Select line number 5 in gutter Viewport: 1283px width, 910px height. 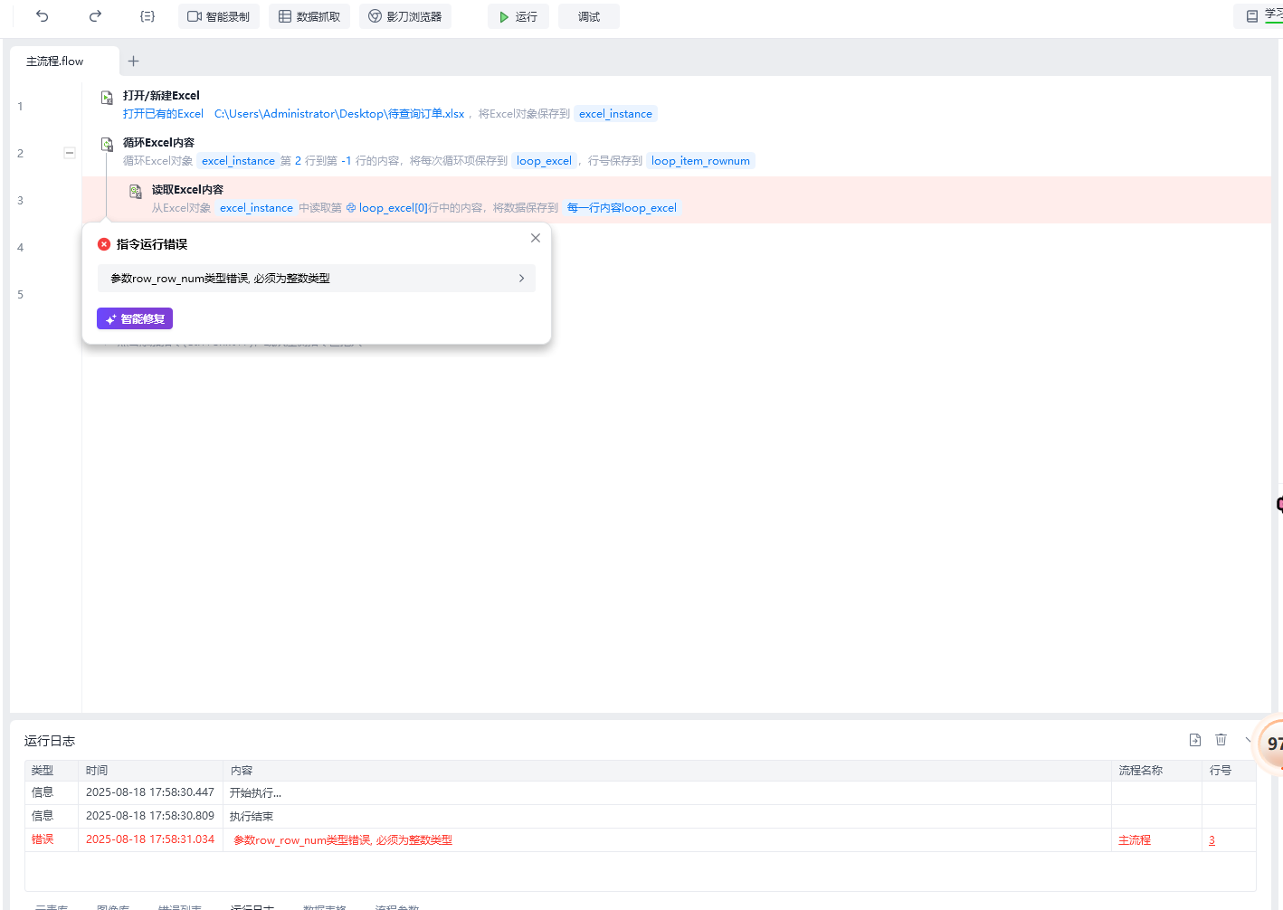[x=20, y=294]
